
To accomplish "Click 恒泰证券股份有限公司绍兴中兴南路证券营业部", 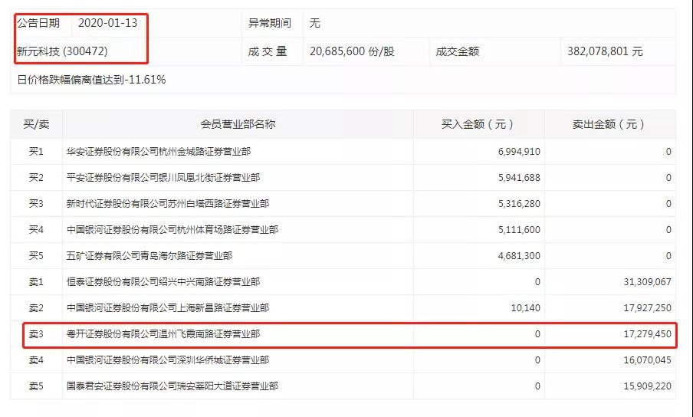I will [x=163, y=282].
